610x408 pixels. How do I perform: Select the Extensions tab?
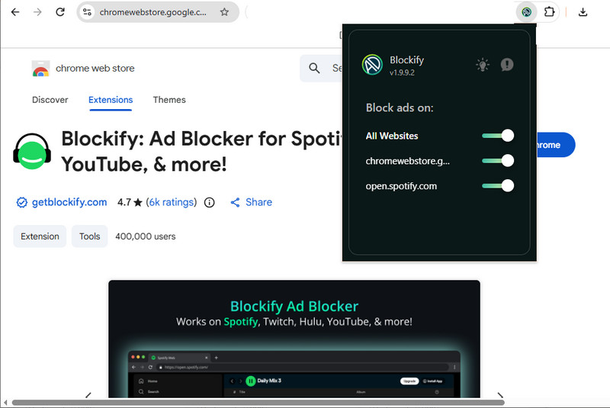click(x=111, y=100)
